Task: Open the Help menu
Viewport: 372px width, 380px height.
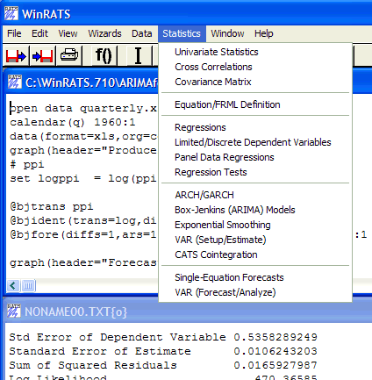Action: pos(264,33)
